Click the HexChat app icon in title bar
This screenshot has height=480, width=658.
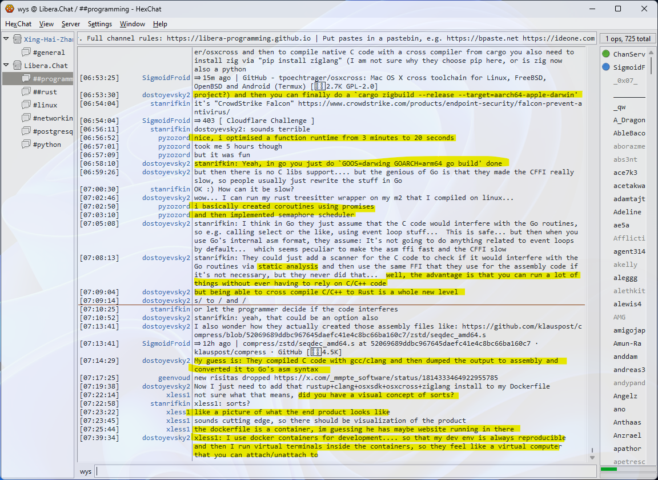tap(9, 9)
